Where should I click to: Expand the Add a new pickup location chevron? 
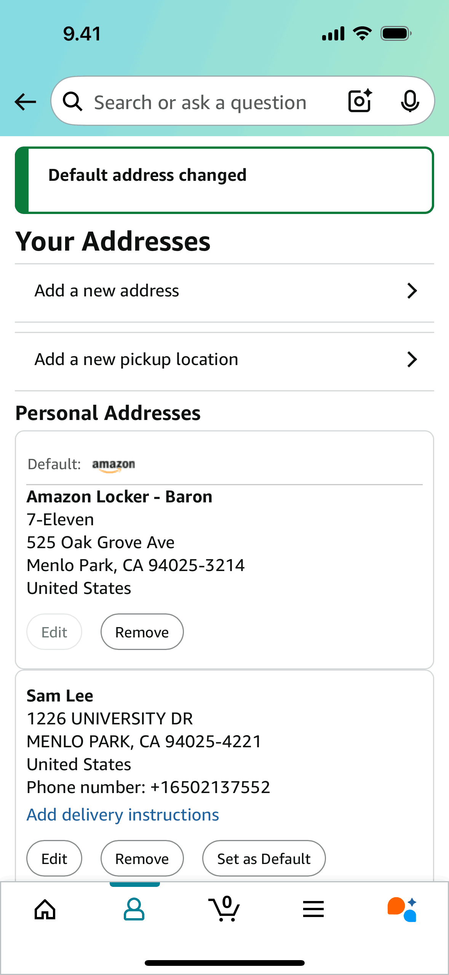412,360
